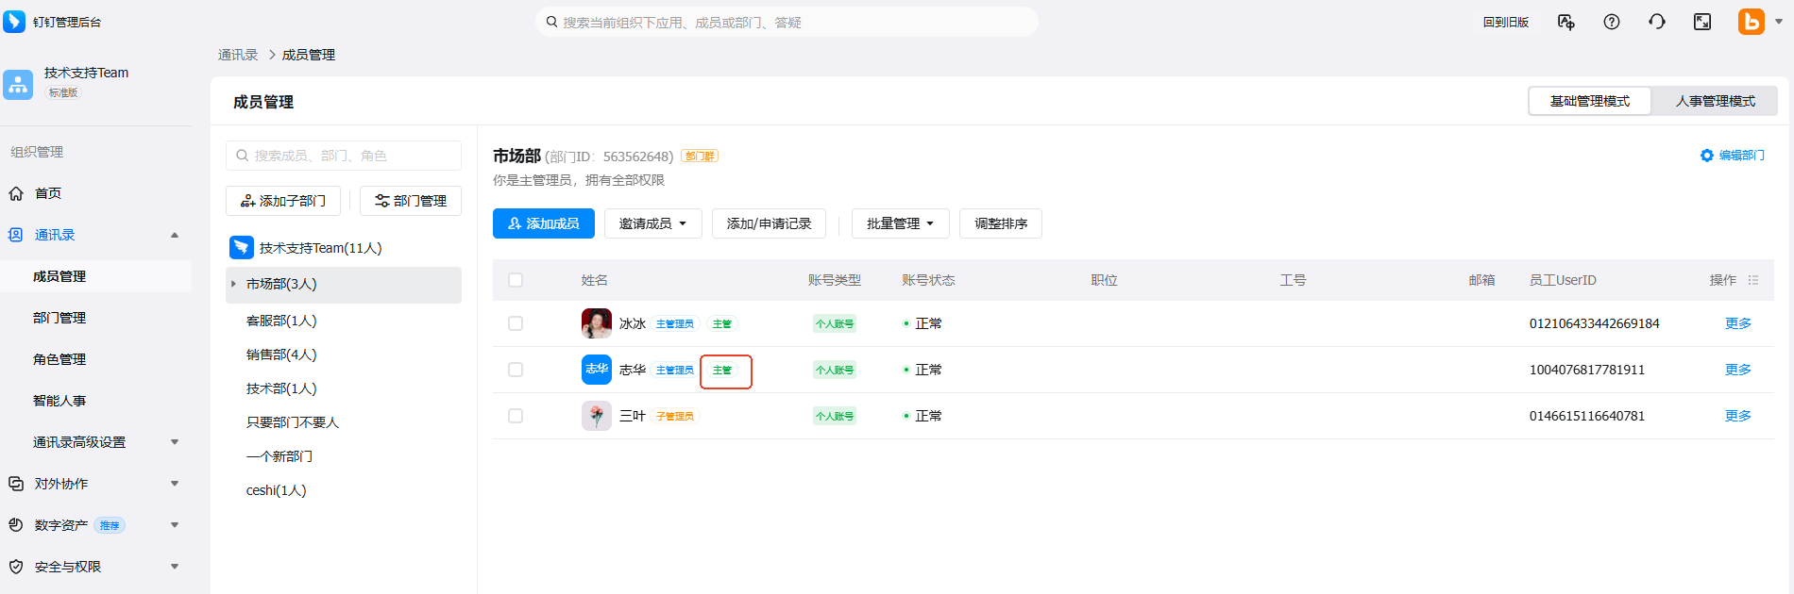Switch to 人事管理模式 tab
This screenshot has width=1794, height=594.
1715,101
